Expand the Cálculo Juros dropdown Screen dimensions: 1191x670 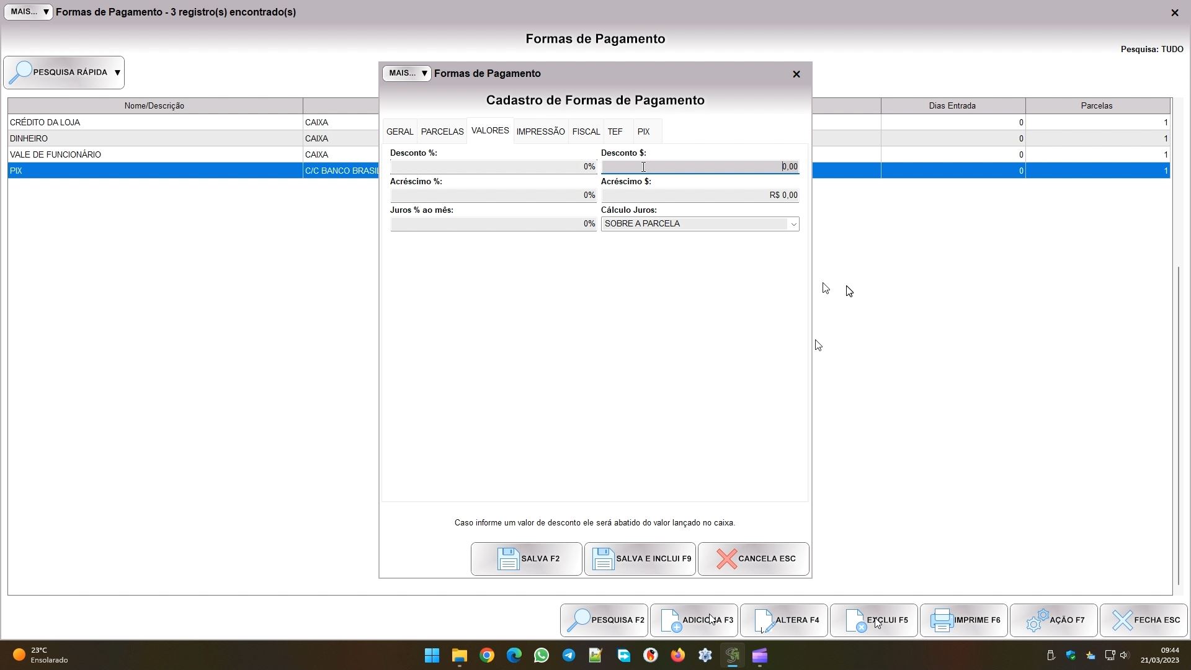pos(793,224)
